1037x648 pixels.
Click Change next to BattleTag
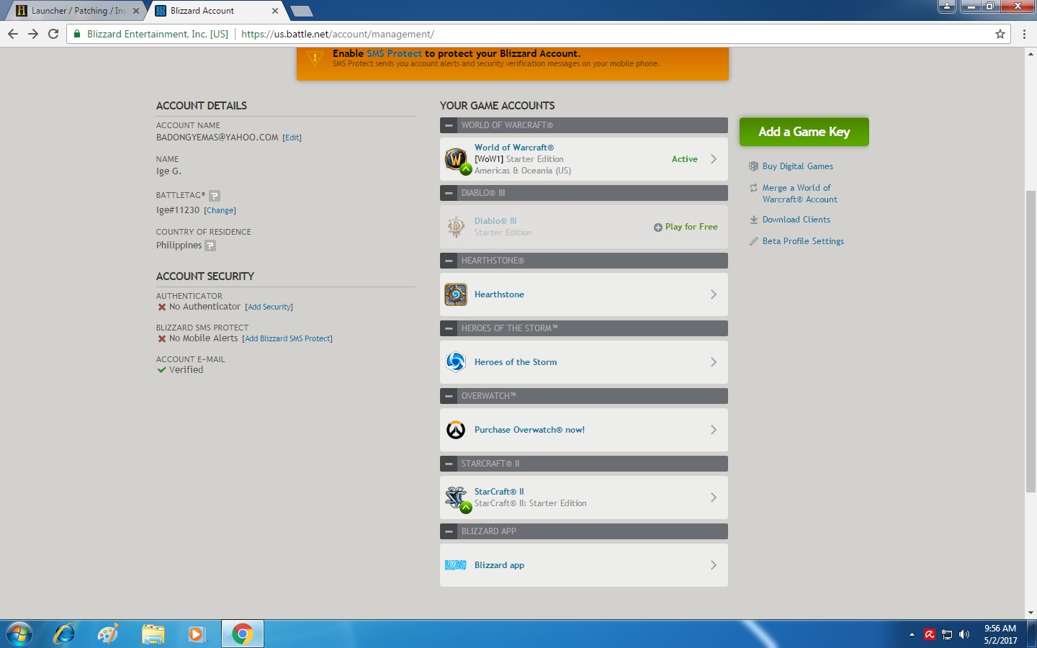(x=220, y=211)
